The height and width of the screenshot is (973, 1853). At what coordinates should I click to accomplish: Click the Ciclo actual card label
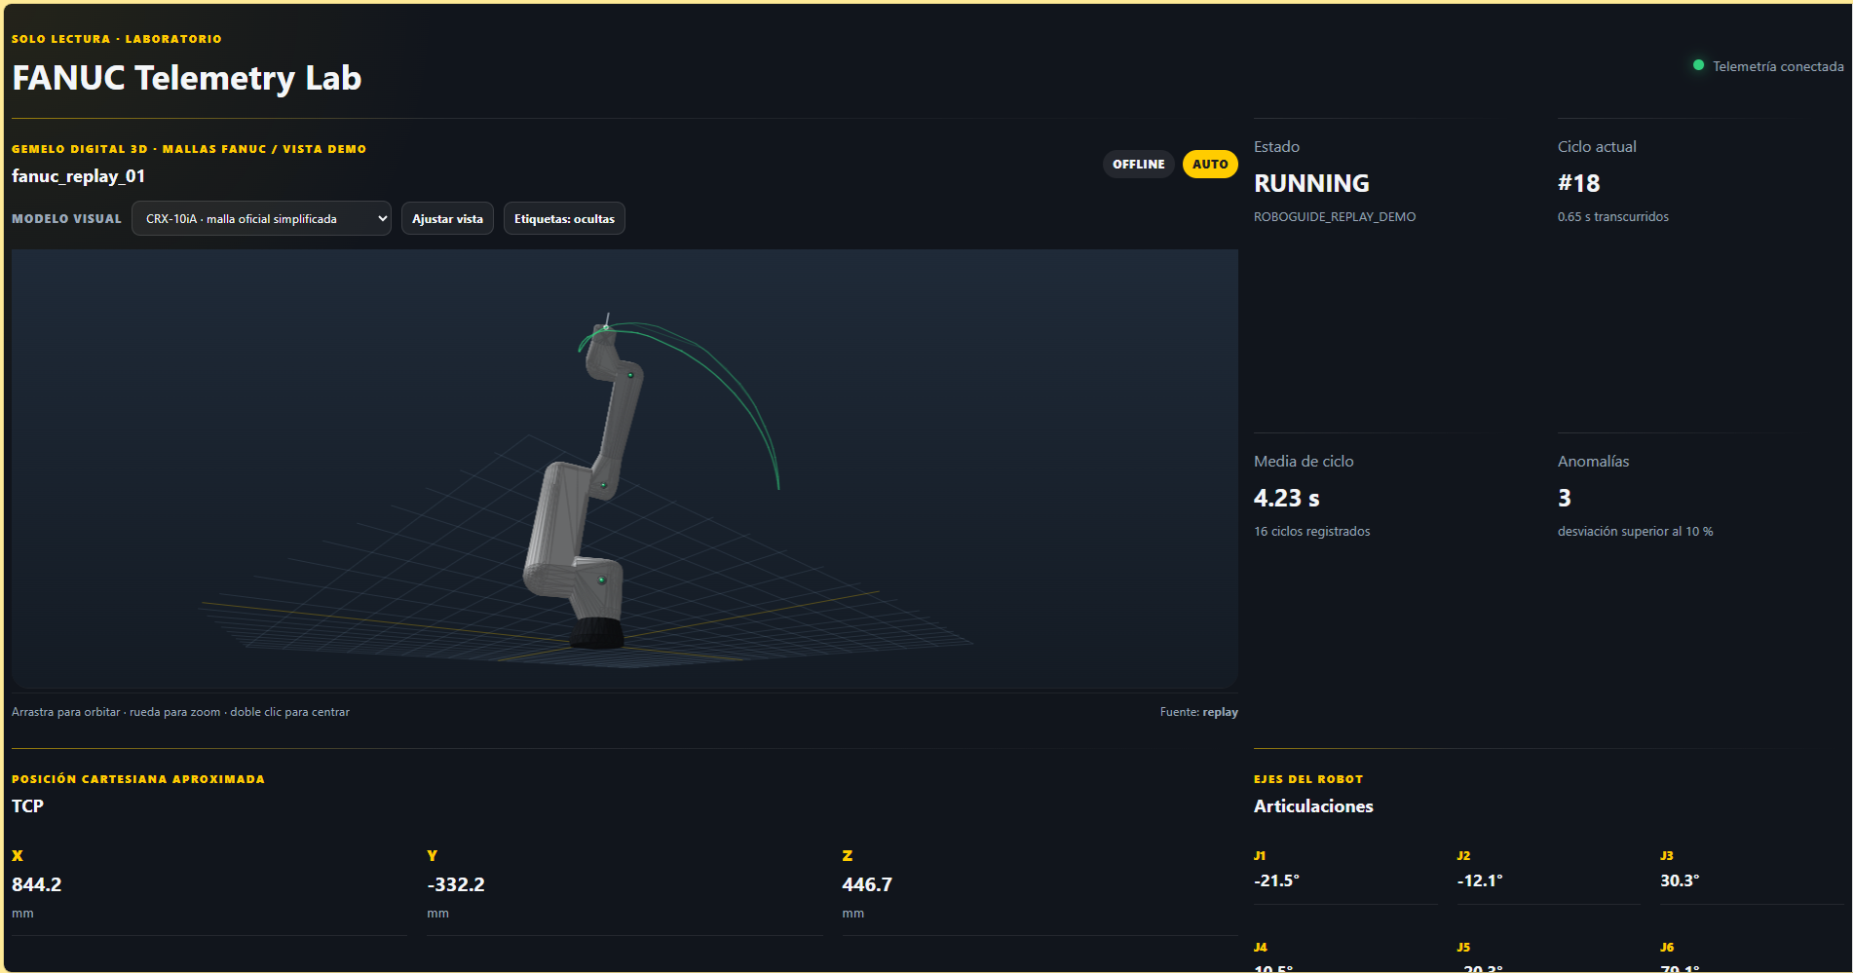[1597, 147]
